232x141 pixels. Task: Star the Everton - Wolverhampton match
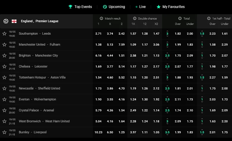click(x=4, y=100)
